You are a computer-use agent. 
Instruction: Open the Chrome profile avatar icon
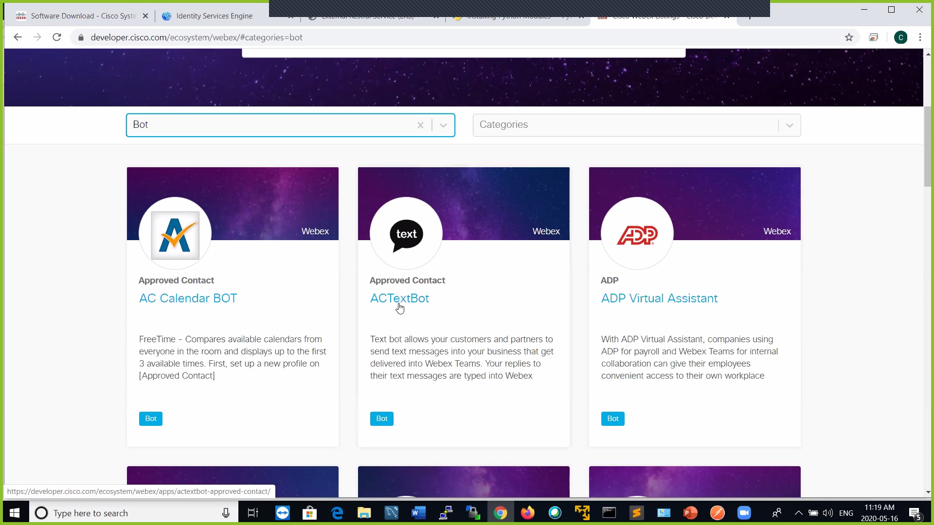tap(900, 37)
